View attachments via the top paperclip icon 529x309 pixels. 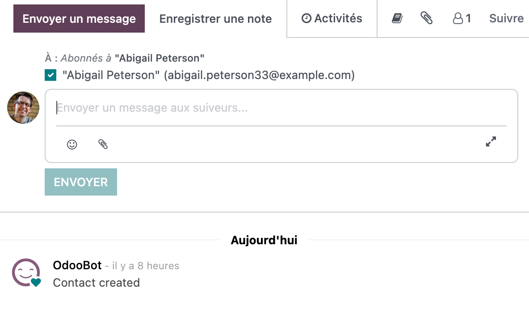(x=427, y=18)
